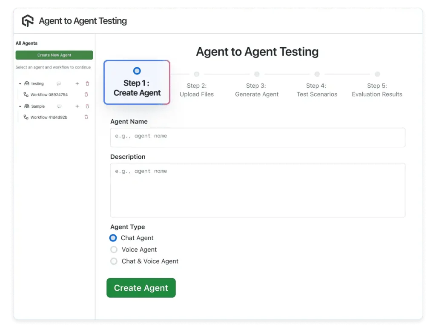
Task: Choose Voice Agent as agent type
Action: click(x=114, y=250)
